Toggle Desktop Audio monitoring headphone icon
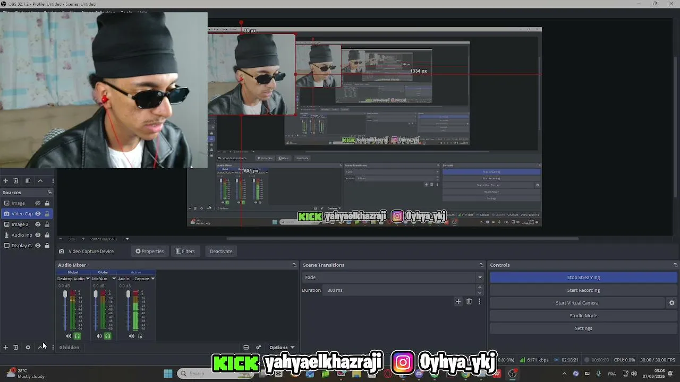Screen dimensions: 680x382 click(77, 336)
